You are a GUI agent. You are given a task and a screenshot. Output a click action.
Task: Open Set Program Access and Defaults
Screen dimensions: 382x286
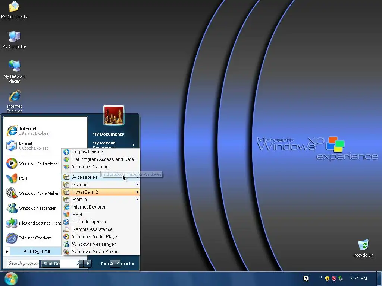[x=101, y=159]
